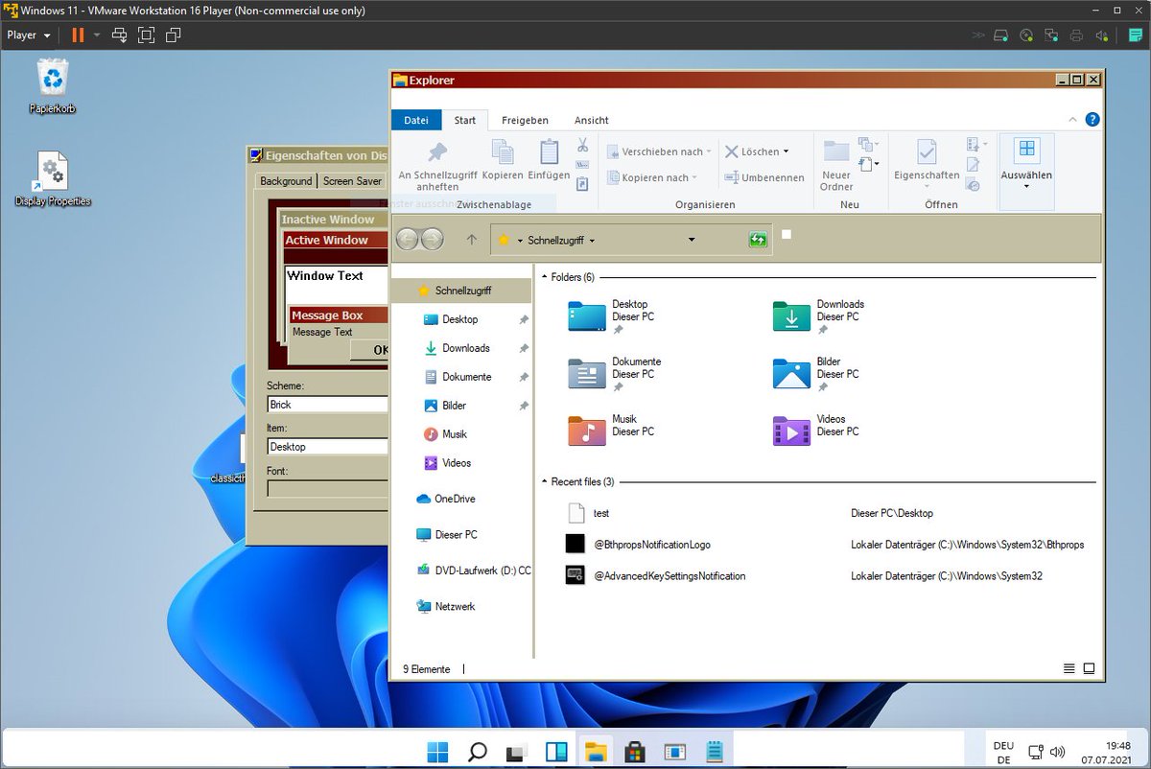This screenshot has height=769, width=1151.
Task: Click the pin to Schnellzugriff ribbon icon
Action: 437,152
